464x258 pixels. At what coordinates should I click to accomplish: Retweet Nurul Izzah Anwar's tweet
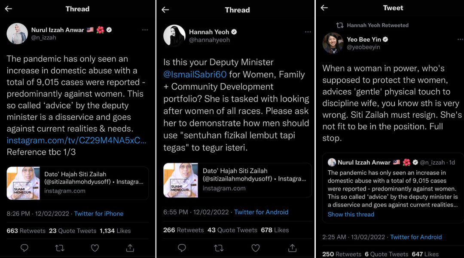[59, 248]
